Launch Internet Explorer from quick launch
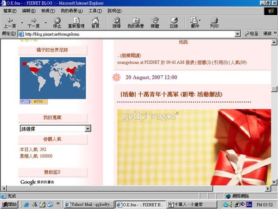Image resolution: width=278 pixels, height=209 pixels. coord(26,204)
